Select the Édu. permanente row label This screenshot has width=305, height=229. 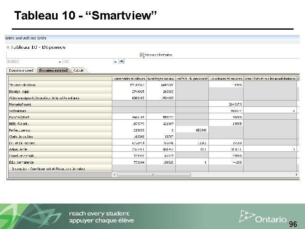[x=60, y=162]
